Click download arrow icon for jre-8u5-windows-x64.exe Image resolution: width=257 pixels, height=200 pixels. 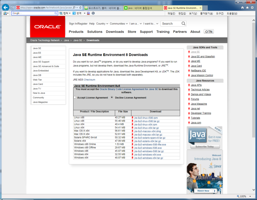[x=132, y=154]
